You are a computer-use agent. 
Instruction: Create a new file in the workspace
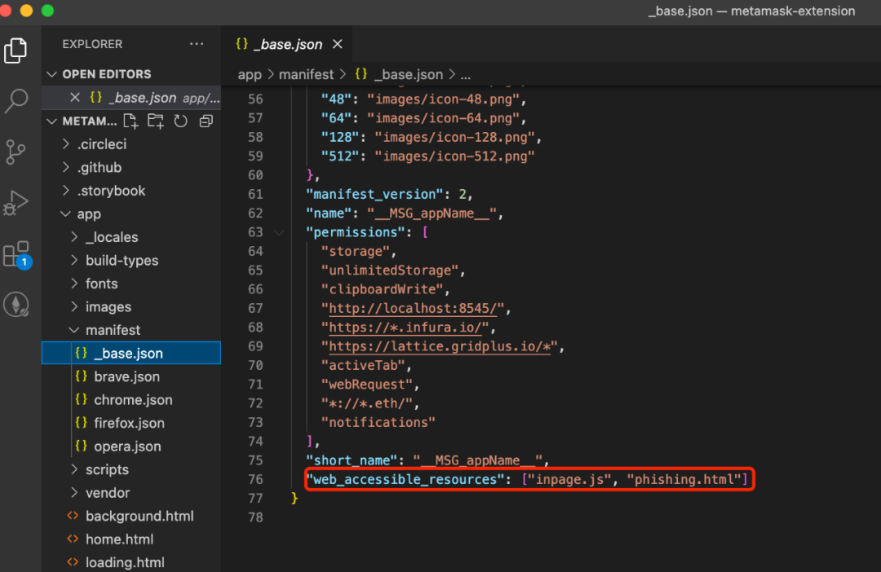[x=131, y=121]
